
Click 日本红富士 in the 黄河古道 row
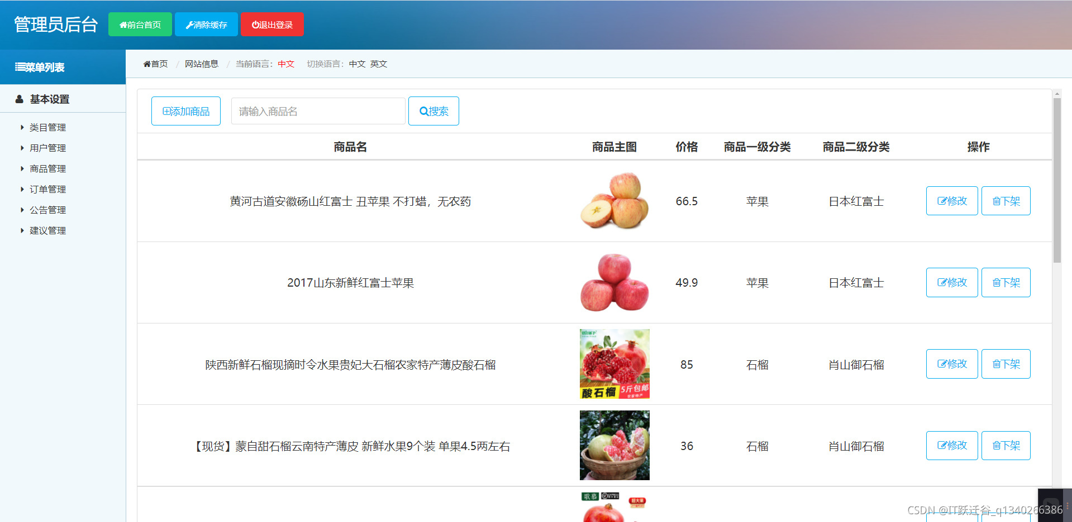click(856, 201)
